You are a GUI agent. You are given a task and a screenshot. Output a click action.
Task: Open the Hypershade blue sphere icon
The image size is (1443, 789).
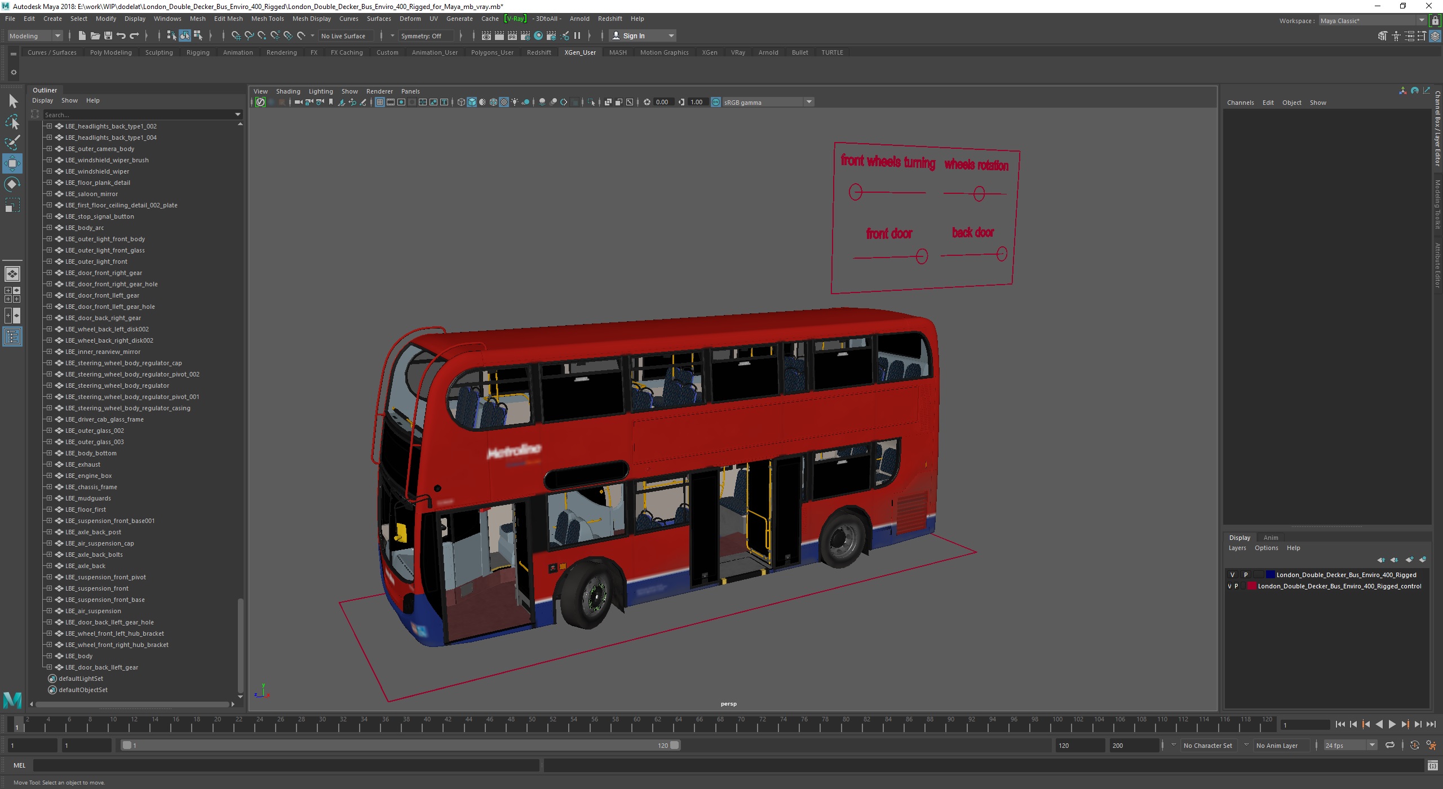538,36
